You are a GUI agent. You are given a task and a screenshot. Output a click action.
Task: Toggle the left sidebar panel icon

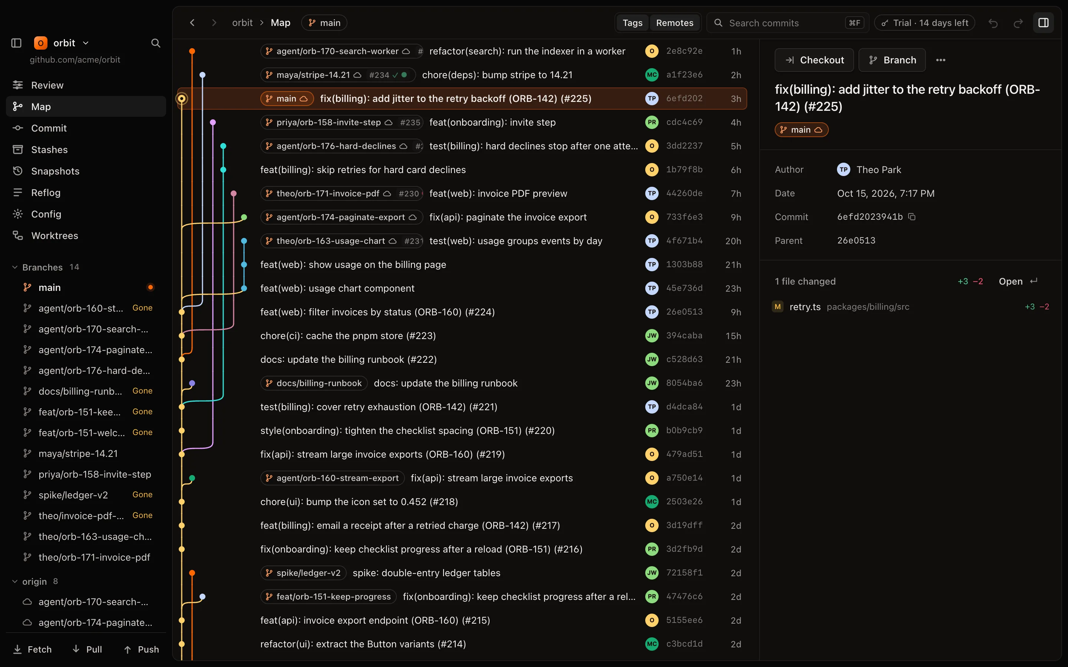click(16, 43)
